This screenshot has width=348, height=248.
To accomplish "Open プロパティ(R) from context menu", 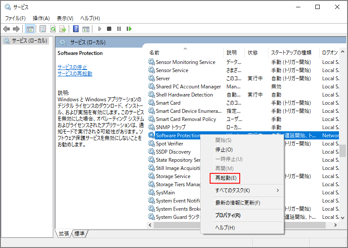I will tap(242, 215).
